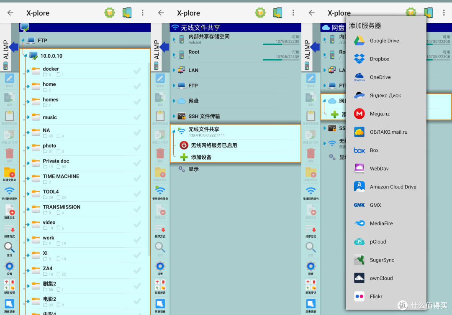Screen dimensions: 452x315
Task: Choose WebDav from 添加服务器 menu
Action: point(386,169)
